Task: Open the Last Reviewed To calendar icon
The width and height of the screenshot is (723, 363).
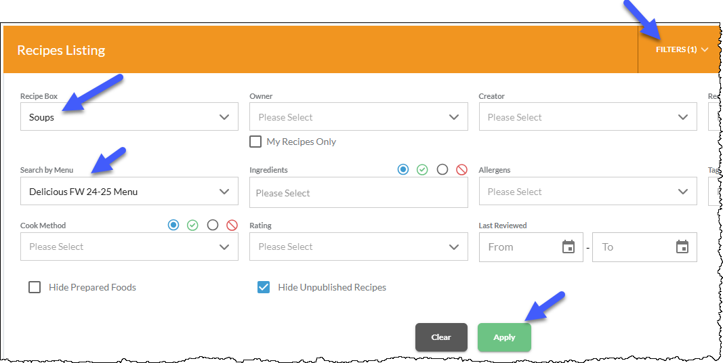Action: click(682, 247)
